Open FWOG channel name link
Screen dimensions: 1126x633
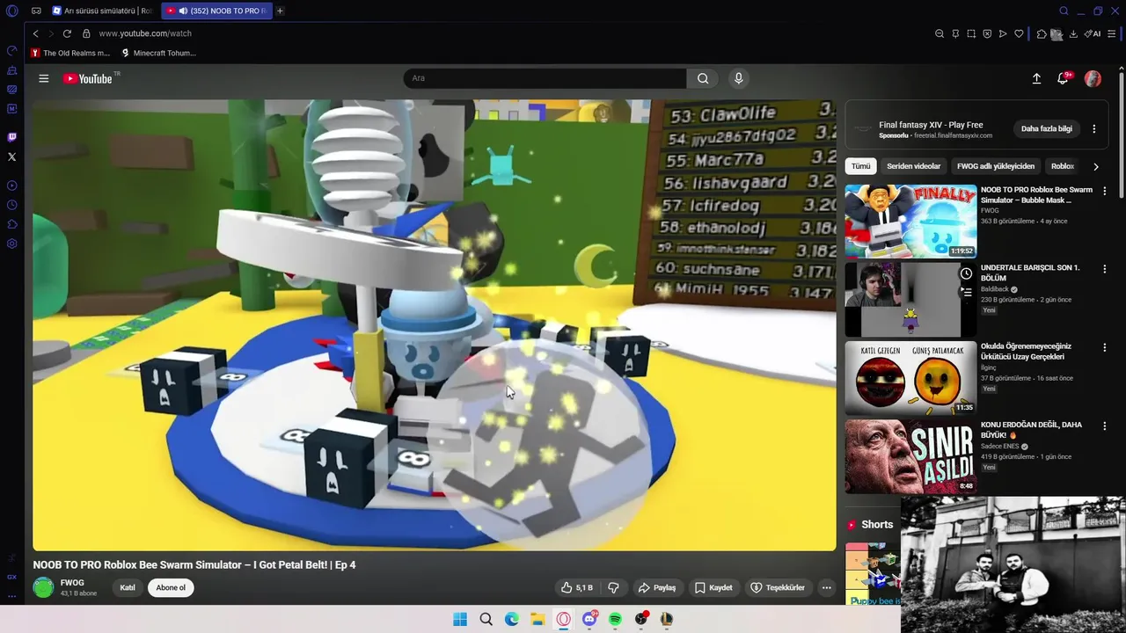pyautogui.click(x=72, y=583)
